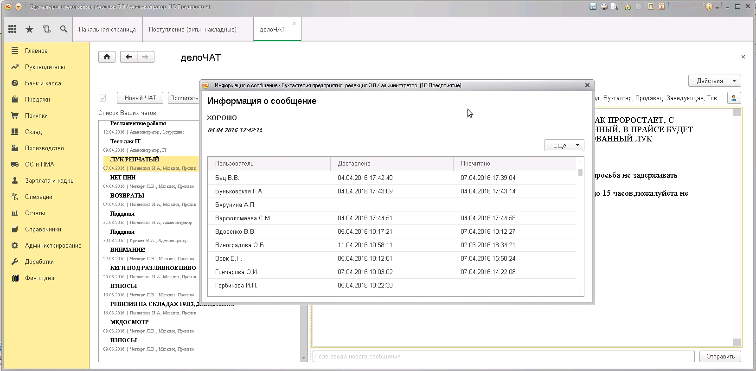Open the sections menu grid icon
This screenshot has height=371, width=756.
(13, 29)
